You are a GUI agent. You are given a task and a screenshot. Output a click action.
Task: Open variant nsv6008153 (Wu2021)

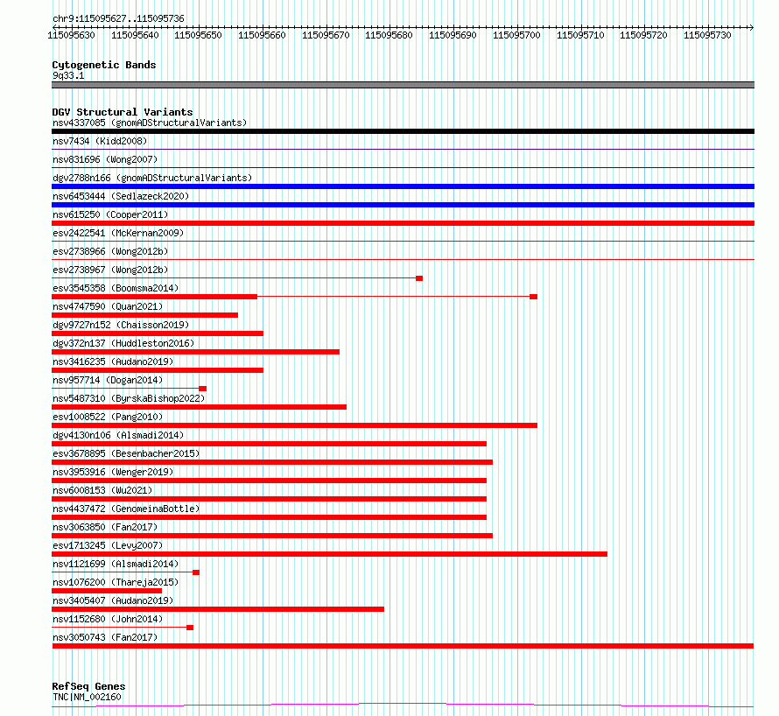tap(102, 490)
